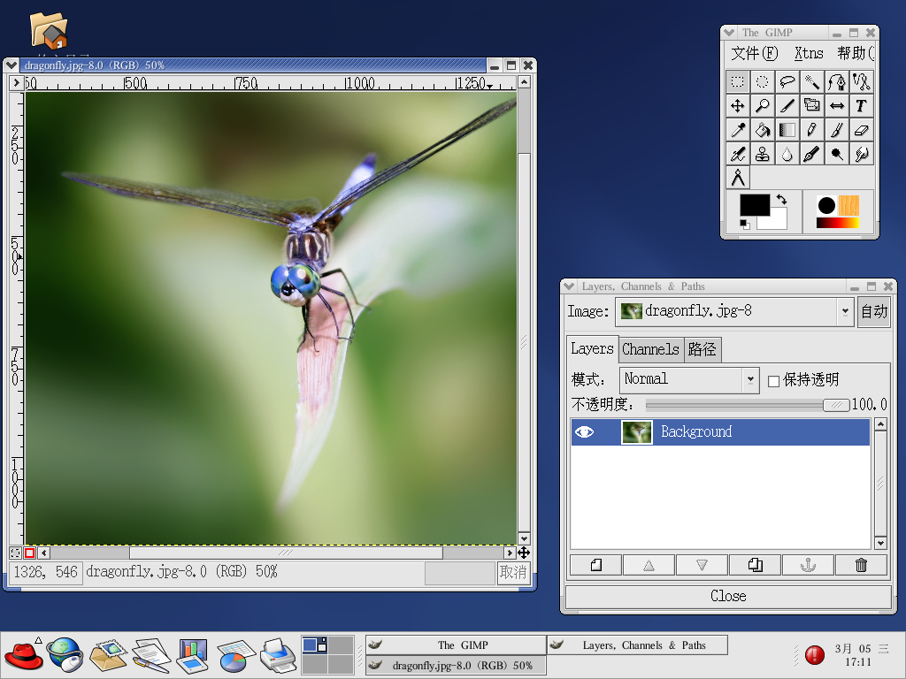Click the Red Hat main menu icon

coord(23,655)
